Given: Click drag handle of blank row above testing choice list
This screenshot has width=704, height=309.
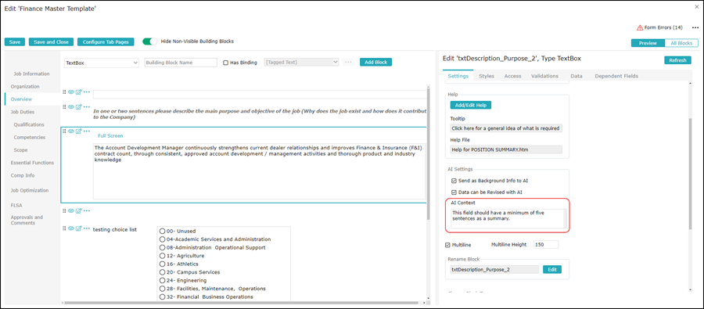Looking at the screenshot, I should 64,210.
